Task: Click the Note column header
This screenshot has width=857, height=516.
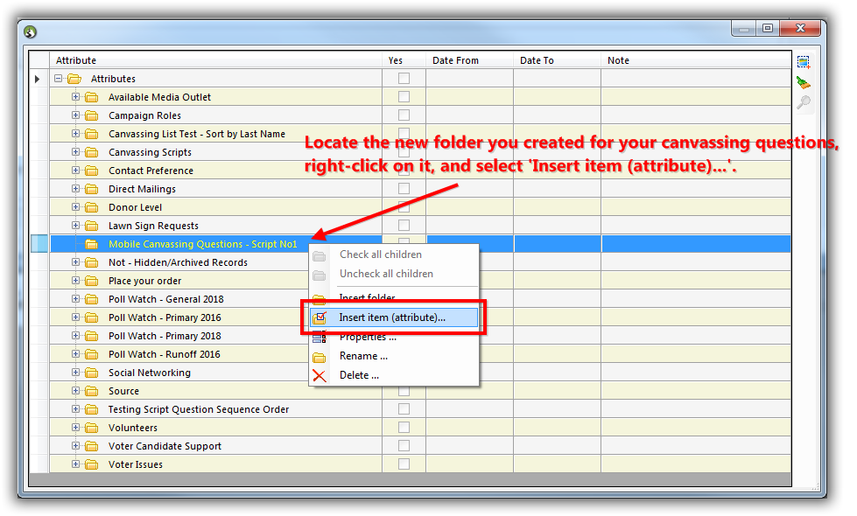Action: point(696,60)
